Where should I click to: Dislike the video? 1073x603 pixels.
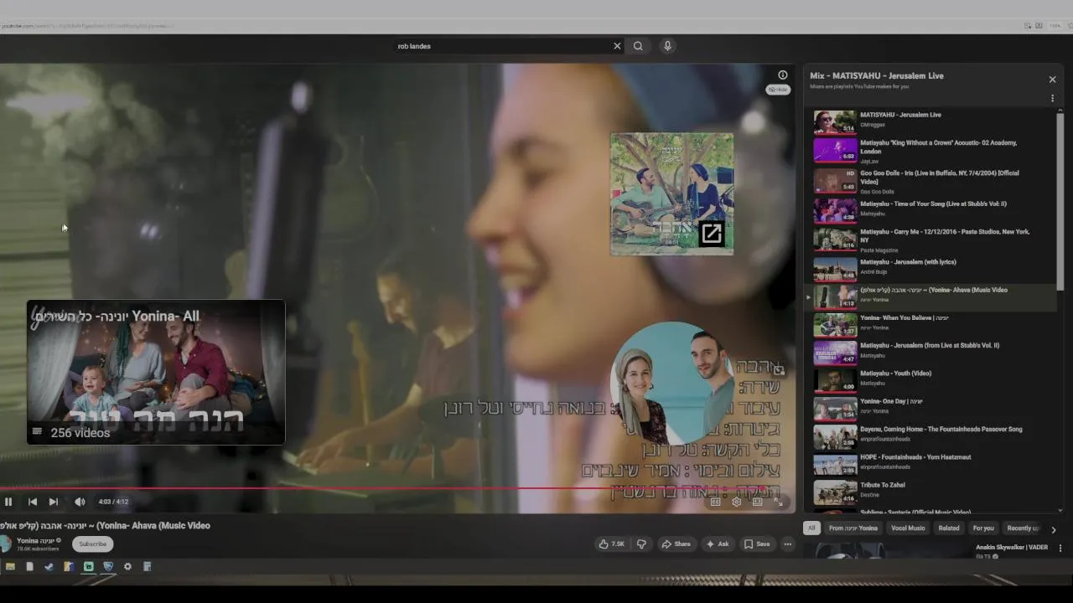(x=641, y=544)
